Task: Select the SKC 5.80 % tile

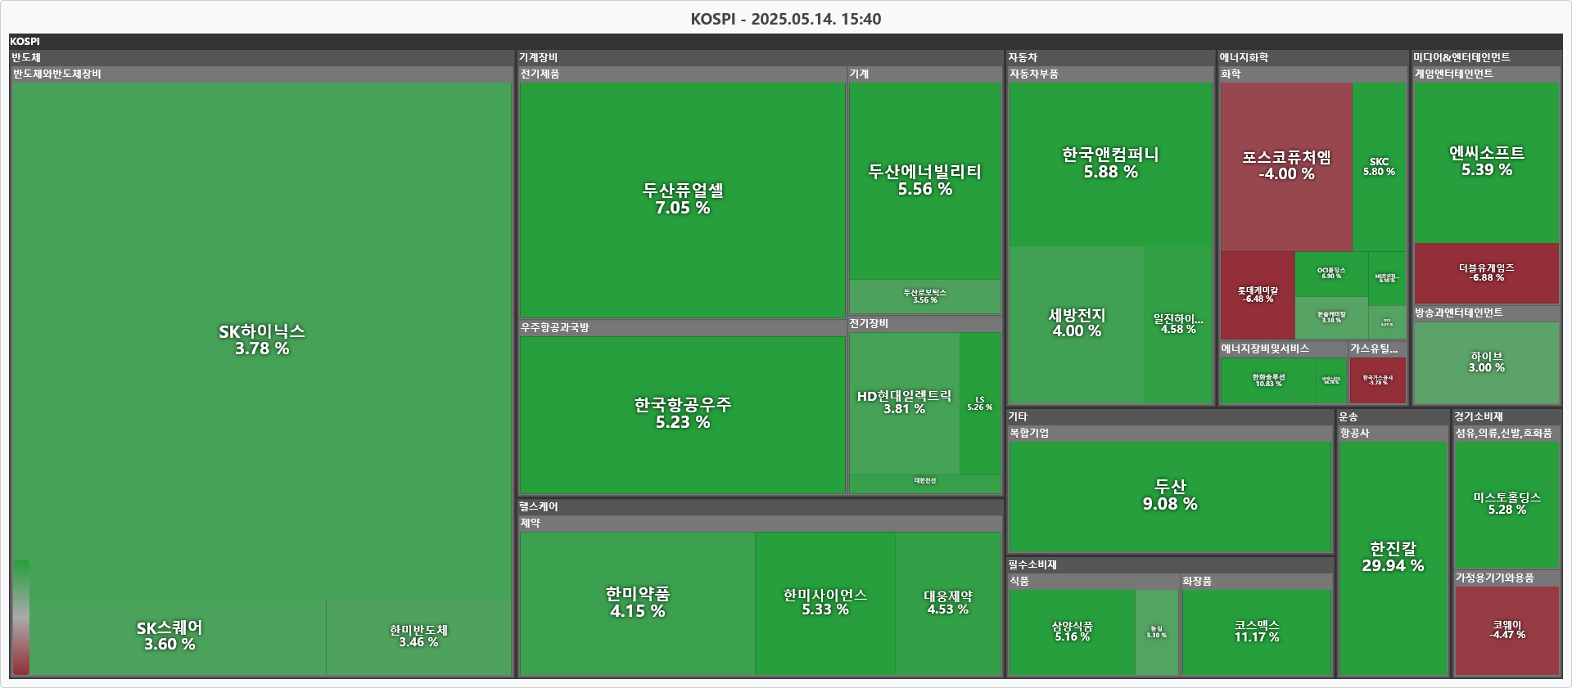Action: point(1379,166)
